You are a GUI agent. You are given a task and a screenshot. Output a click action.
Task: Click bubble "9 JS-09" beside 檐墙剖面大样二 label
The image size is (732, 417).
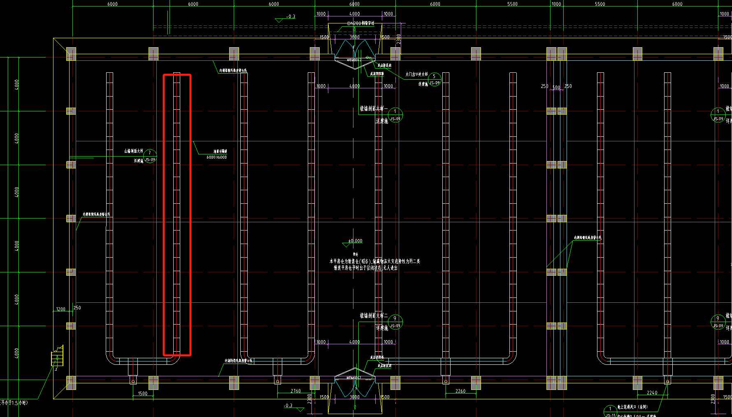[395, 322]
